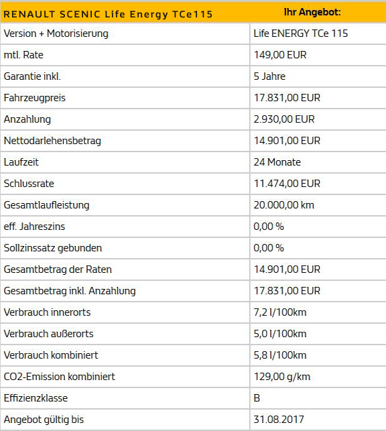
Task: Click the 'Gesamtbetrag der Raten' label
Action: click(58, 269)
